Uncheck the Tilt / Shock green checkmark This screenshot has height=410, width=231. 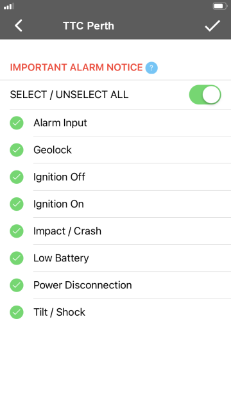pos(17,312)
